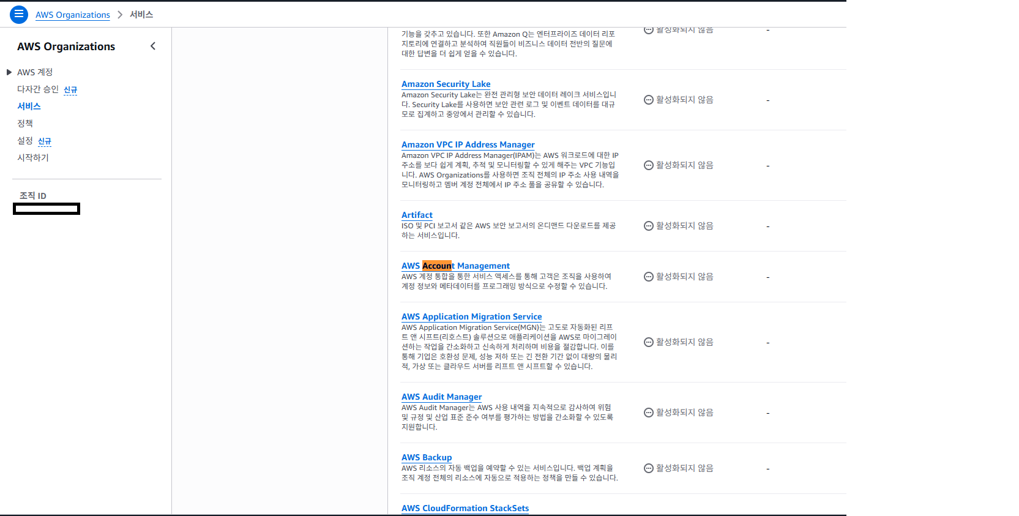
Task: Open 다자간 승인 in the sidebar
Action: point(38,89)
